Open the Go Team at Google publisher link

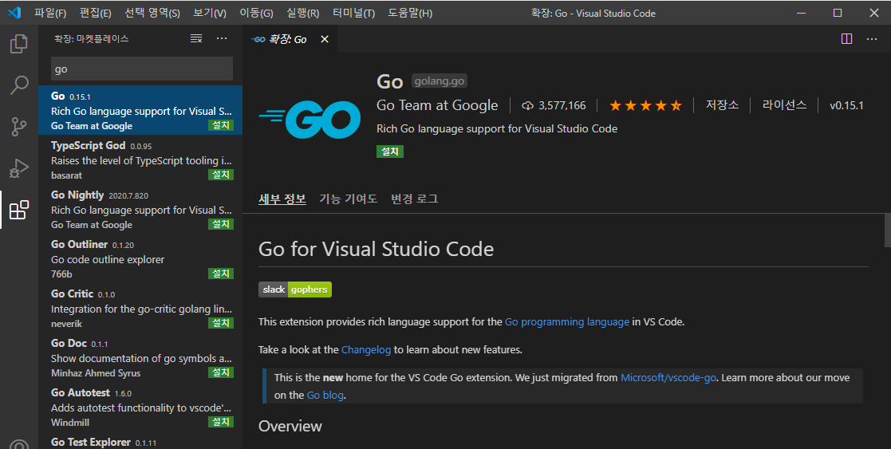point(437,106)
